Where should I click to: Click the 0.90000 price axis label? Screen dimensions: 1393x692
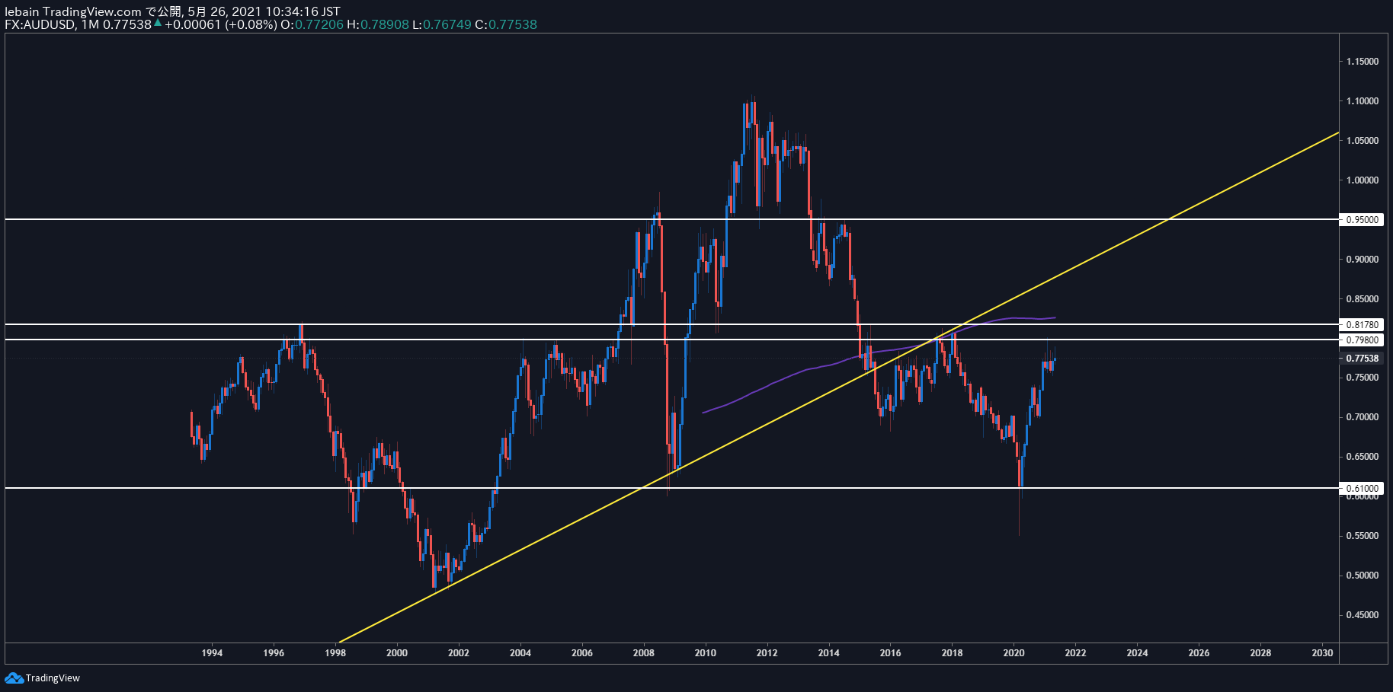point(1362,260)
